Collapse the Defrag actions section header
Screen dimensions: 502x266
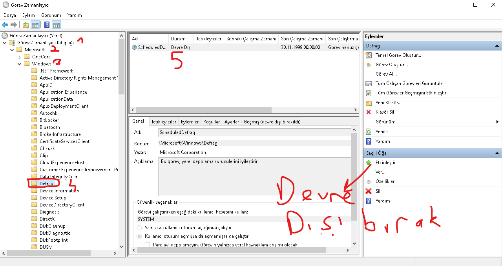497,46
